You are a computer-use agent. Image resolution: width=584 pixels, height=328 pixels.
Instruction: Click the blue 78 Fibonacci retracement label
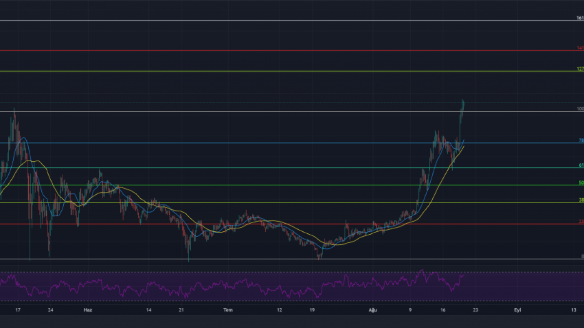pos(581,140)
